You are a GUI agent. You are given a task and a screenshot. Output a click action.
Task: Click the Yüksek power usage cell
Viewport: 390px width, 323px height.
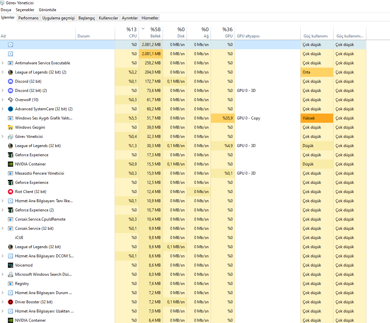tap(317, 118)
